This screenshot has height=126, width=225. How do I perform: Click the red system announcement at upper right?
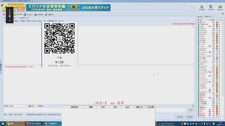click(184, 24)
